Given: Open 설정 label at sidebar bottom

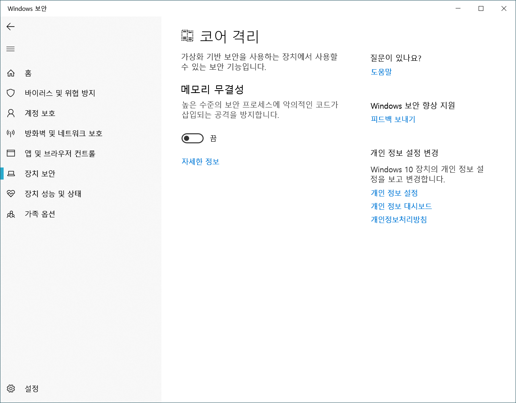Looking at the screenshot, I should 32,389.
